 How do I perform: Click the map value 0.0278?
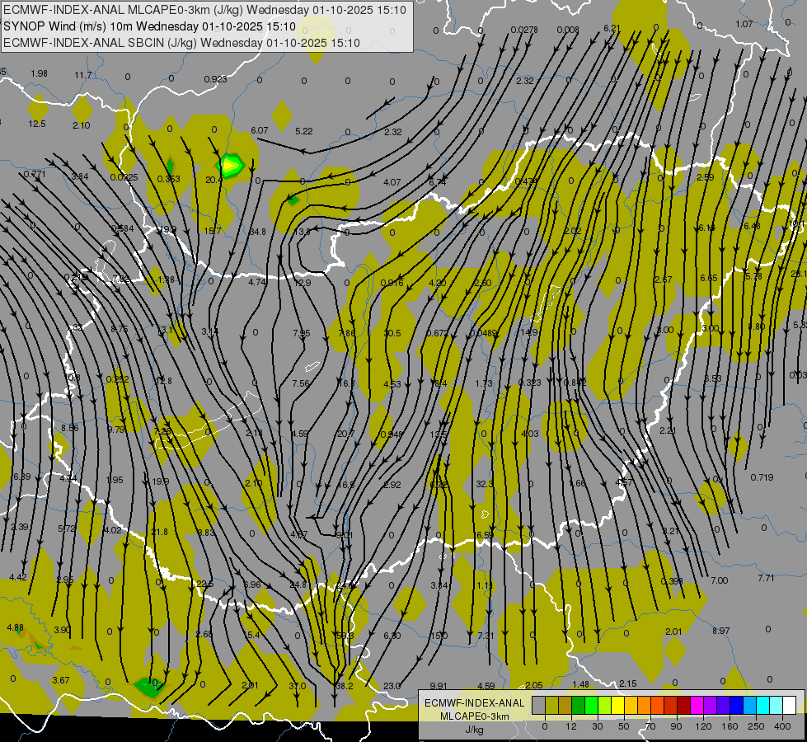tap(524, 31)
